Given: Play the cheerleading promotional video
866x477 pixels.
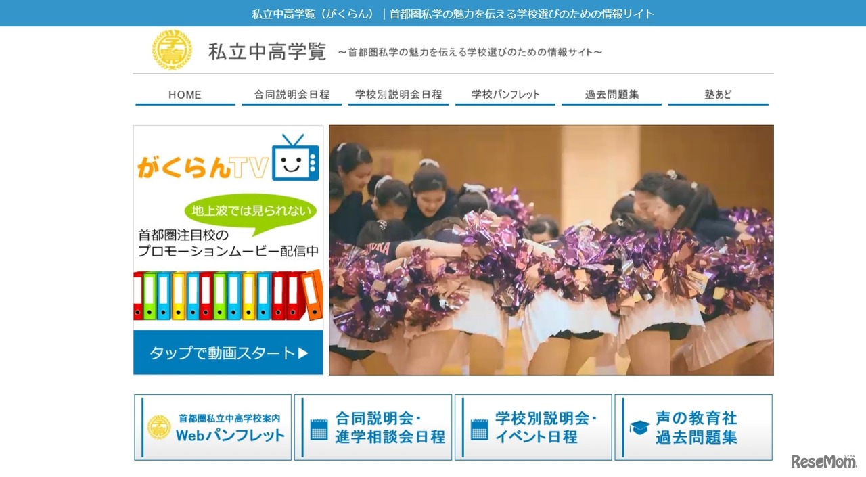Looking at the screenshot, I should pos(551,250).
